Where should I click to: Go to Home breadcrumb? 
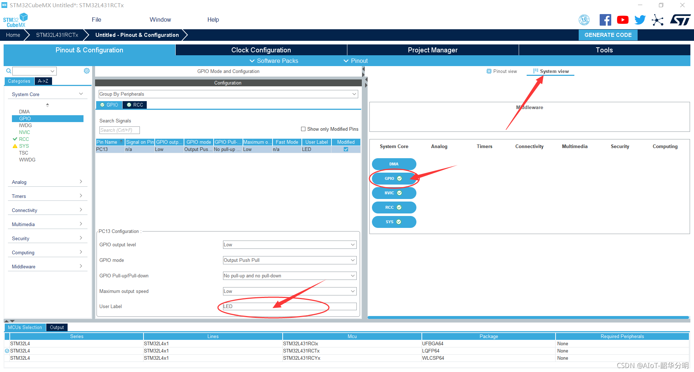point(13,35)
